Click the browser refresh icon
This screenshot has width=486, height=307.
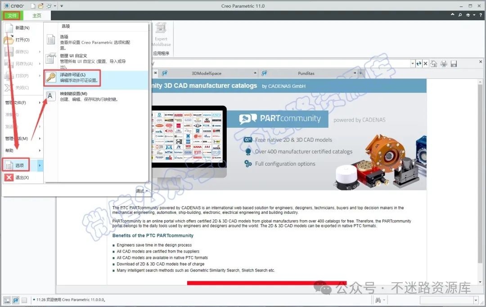419,63
